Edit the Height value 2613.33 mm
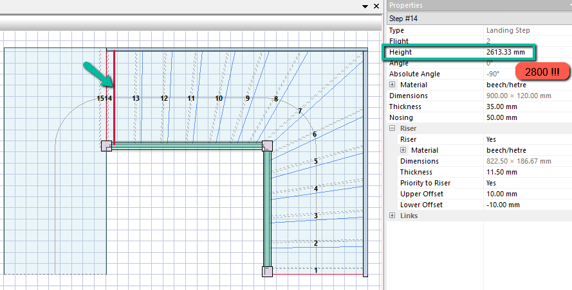This screenshot has width=572, height=290. pyautogui.click(x=506, y=52)
